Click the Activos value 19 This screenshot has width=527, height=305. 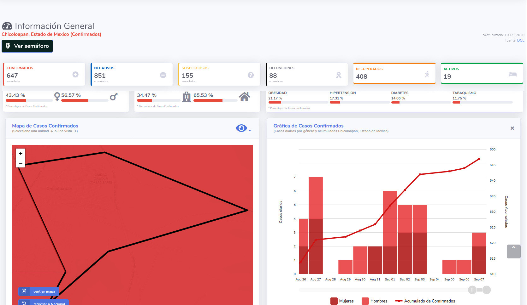click(447, 76)
